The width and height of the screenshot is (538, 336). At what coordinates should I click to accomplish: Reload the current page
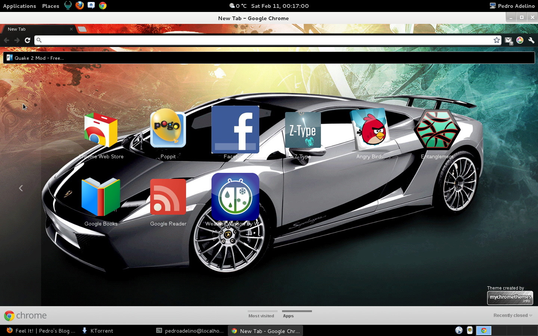point(27,40)
